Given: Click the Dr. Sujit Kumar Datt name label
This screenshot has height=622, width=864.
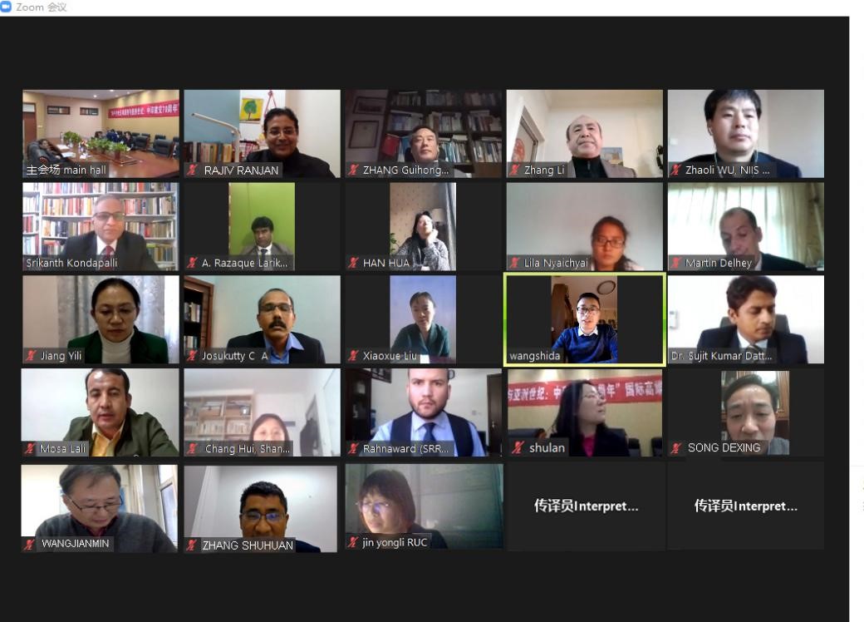Looking at the screenshot, I should coord(721,356).
